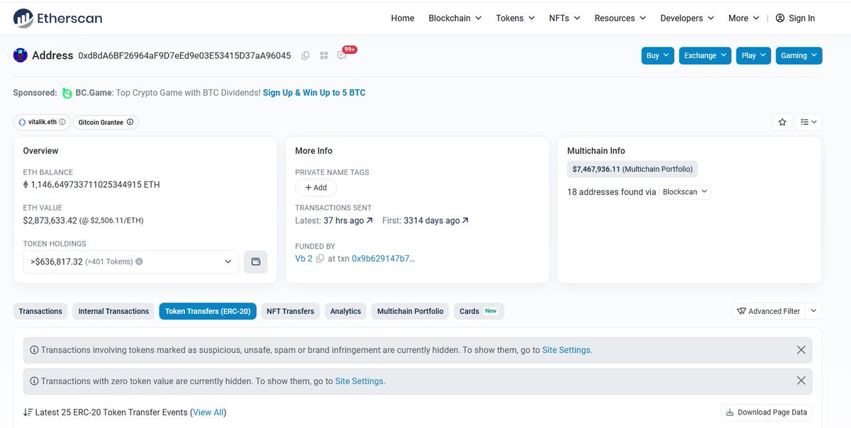Screen dimensions: 851x428
Task: Open the Tokens menu
Action: coord(515,18)
